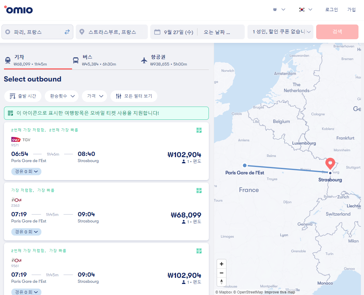The width and height of the screenshot is (364, 295).
Task: Swap origin and destination arrows icon
Action: (x=67, y=32)
